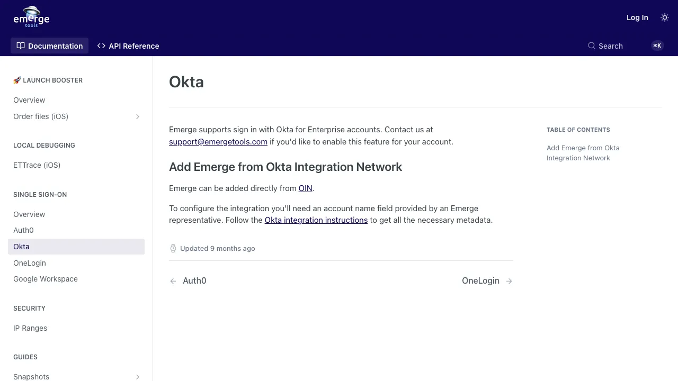Expand the Snapshots sidebar section
Image resolution: width=678 pixels, height=381 pixels.
(x=138, y=377)
